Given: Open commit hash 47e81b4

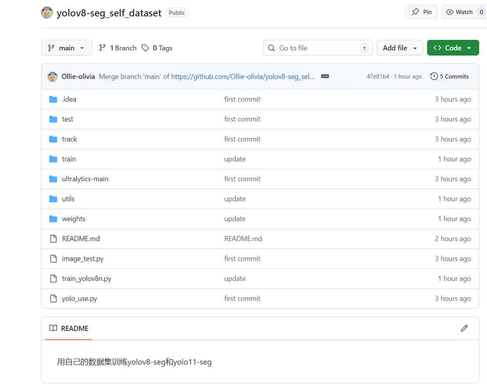Looking at the screenshot, I should (378, 77).
